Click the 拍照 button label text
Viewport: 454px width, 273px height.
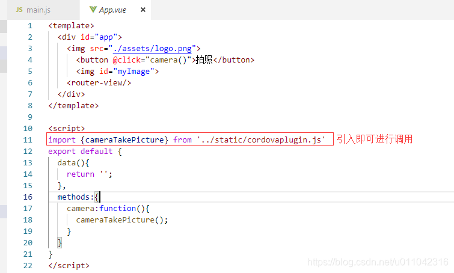pyautogui.click(x=204, y=60)
